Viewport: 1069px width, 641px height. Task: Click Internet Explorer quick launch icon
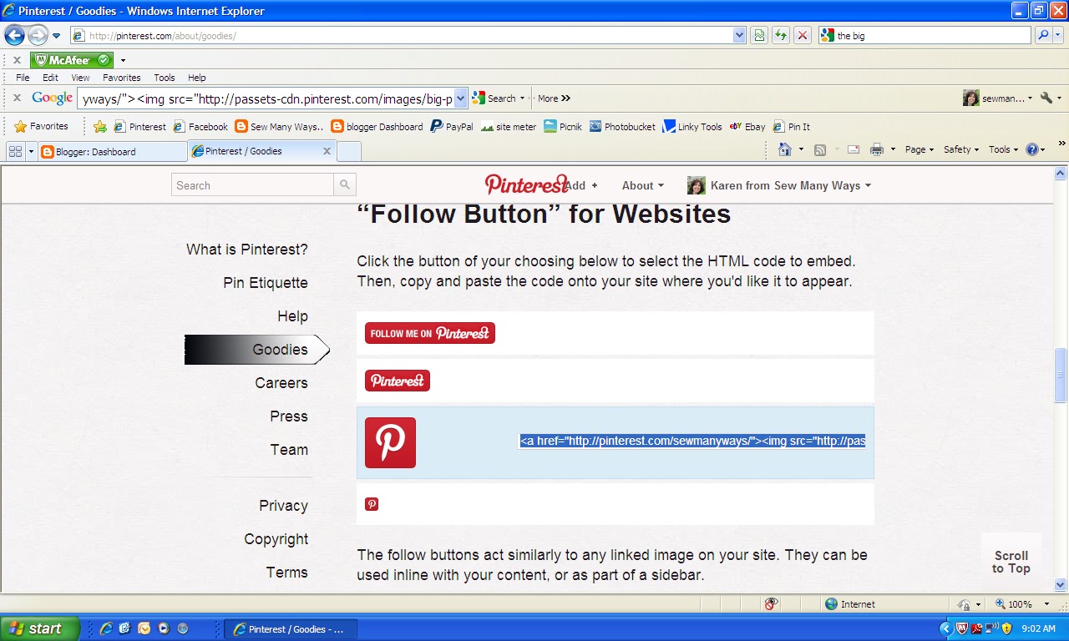107,628
